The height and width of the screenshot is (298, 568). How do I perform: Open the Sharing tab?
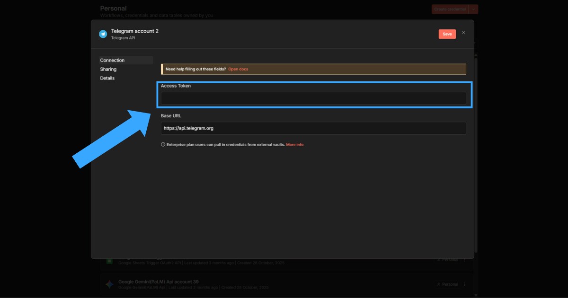pyautogui.click(x=108, y=70)
